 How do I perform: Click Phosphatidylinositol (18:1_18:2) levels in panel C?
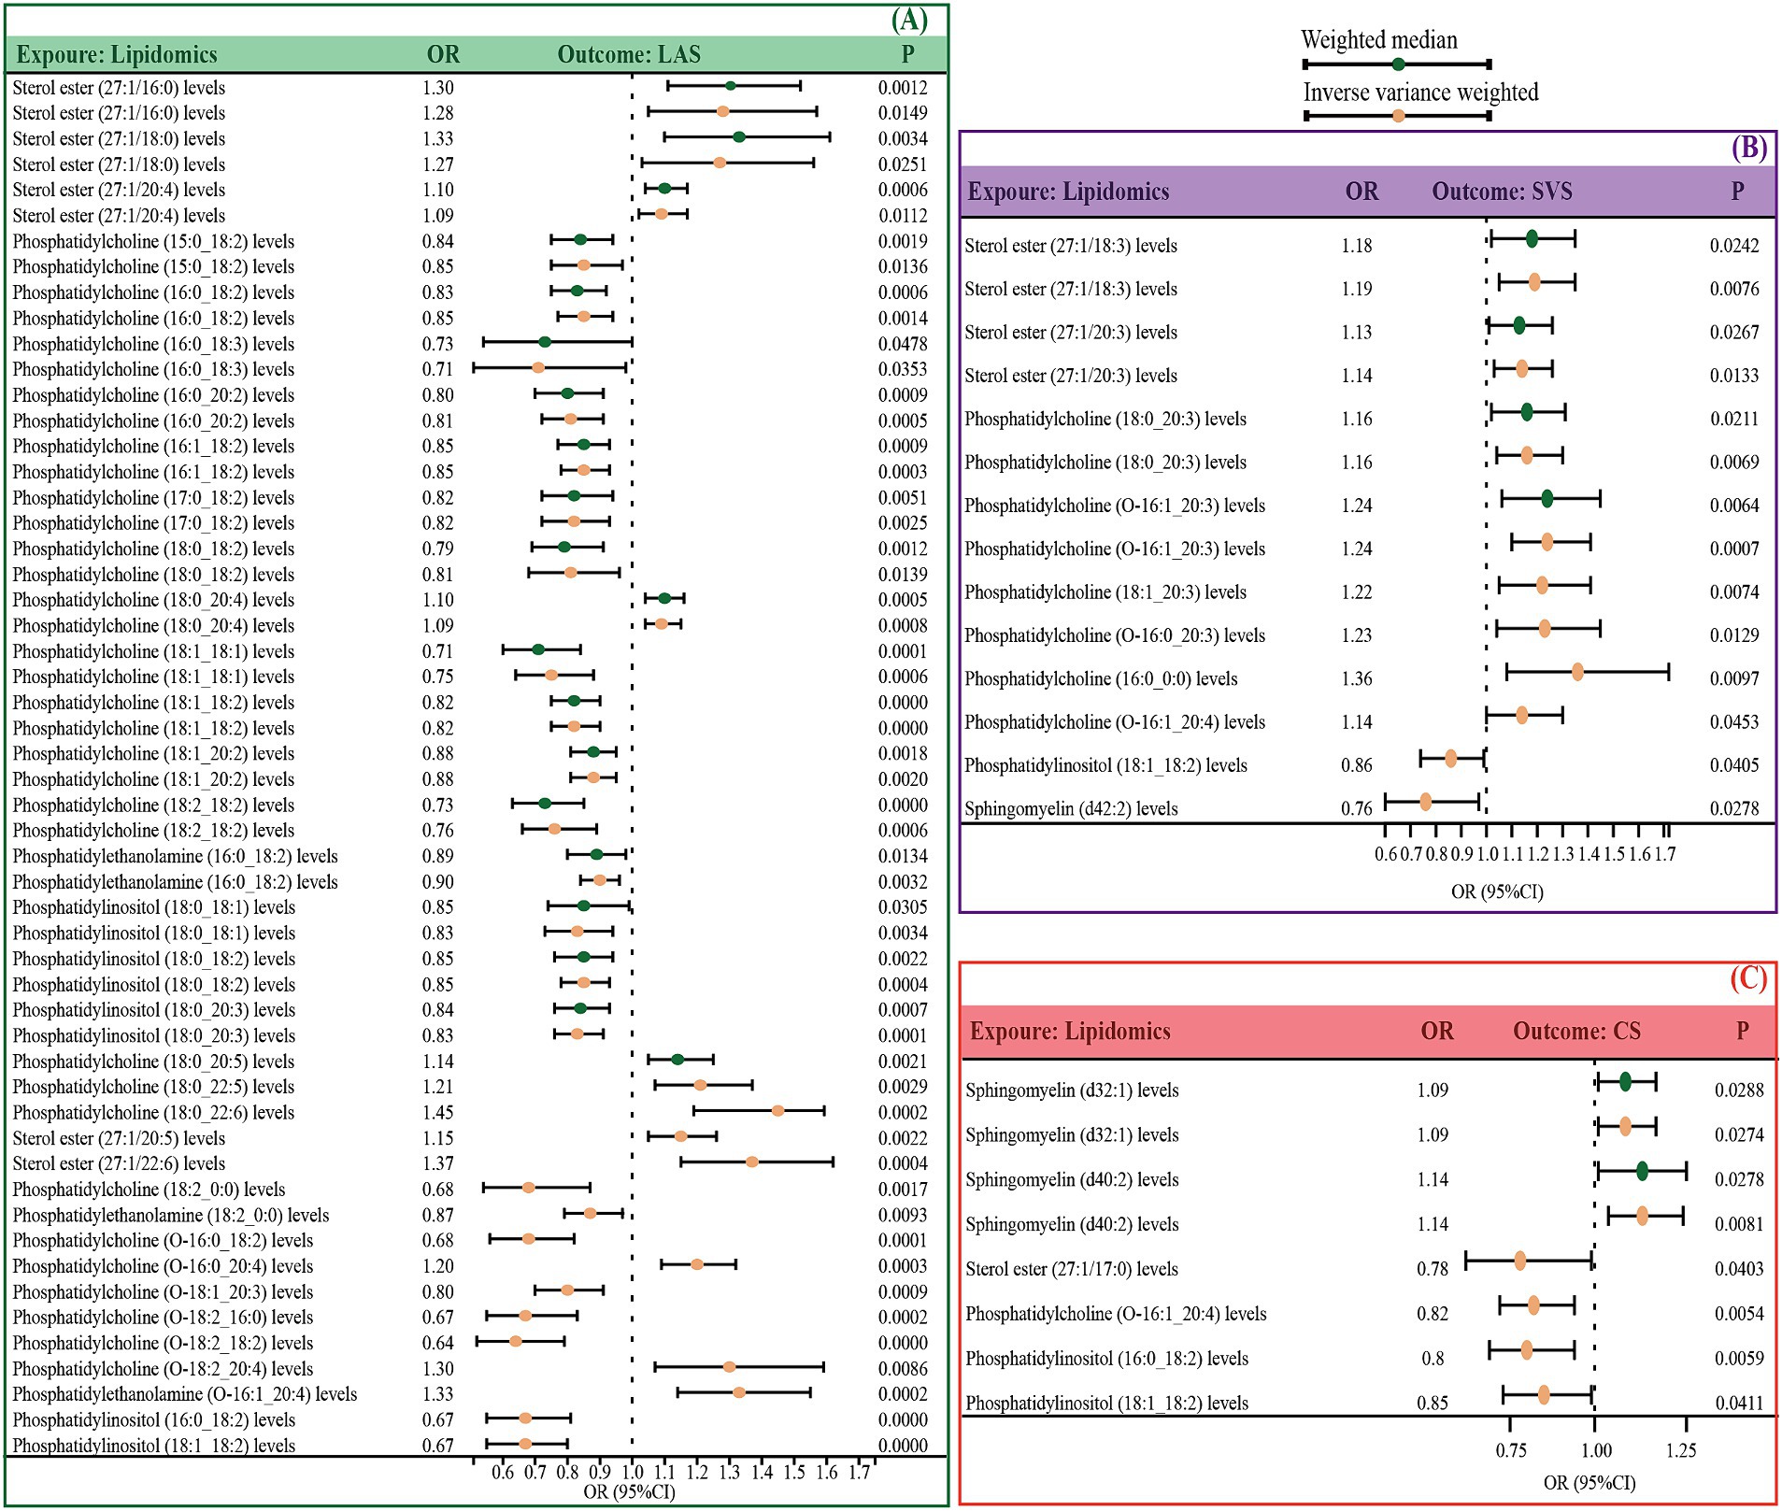tap(1107, 1403)
